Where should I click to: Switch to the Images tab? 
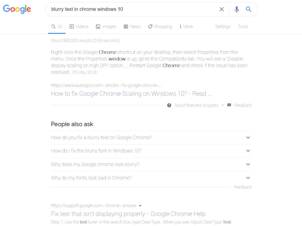106,26
